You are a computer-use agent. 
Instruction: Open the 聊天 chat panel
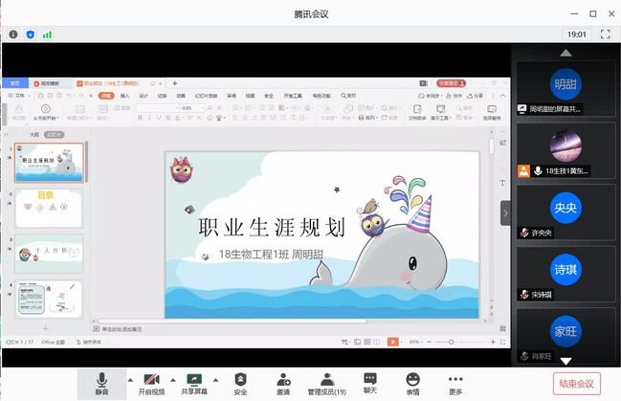[370, 380]
